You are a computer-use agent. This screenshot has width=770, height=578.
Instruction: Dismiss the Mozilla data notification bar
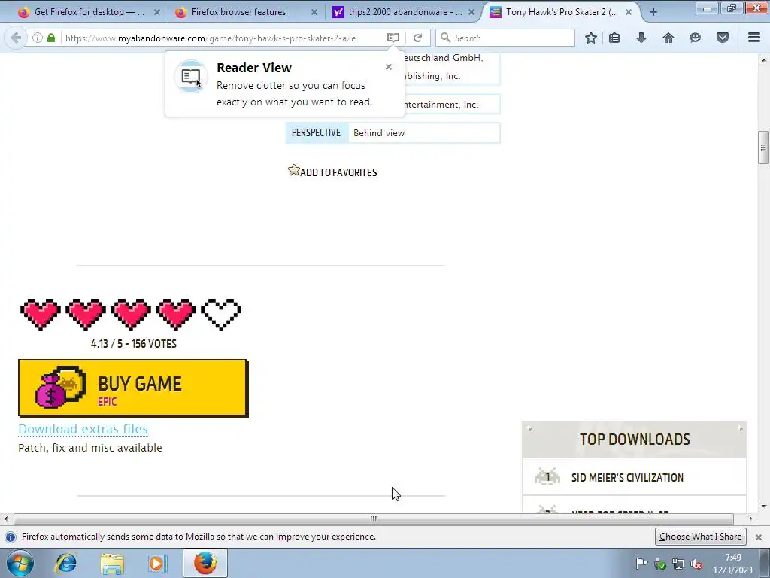tap(758, 537)
